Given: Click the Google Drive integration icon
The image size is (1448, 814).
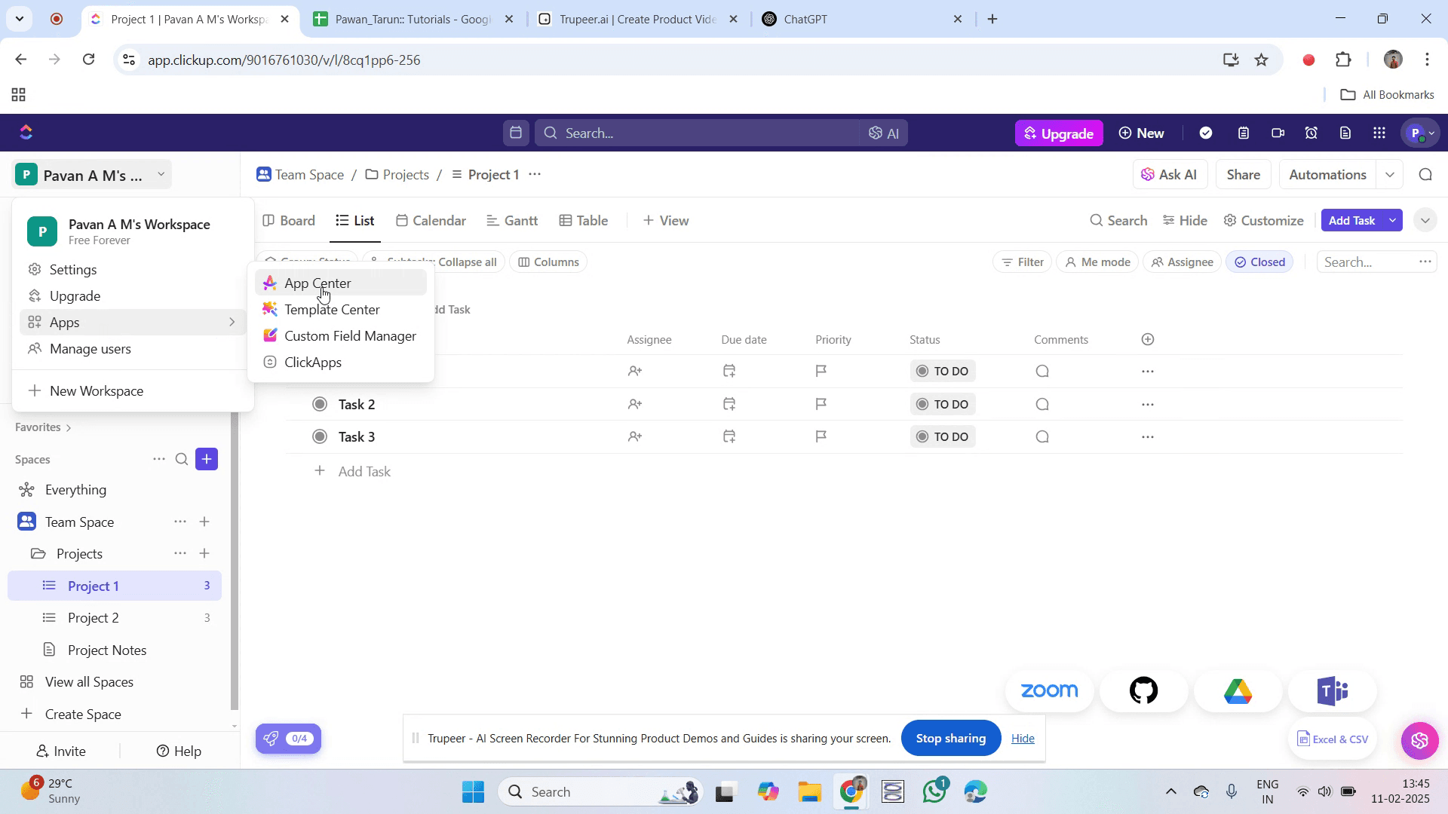Looking at the screenshot, I should click(1238, 690).
